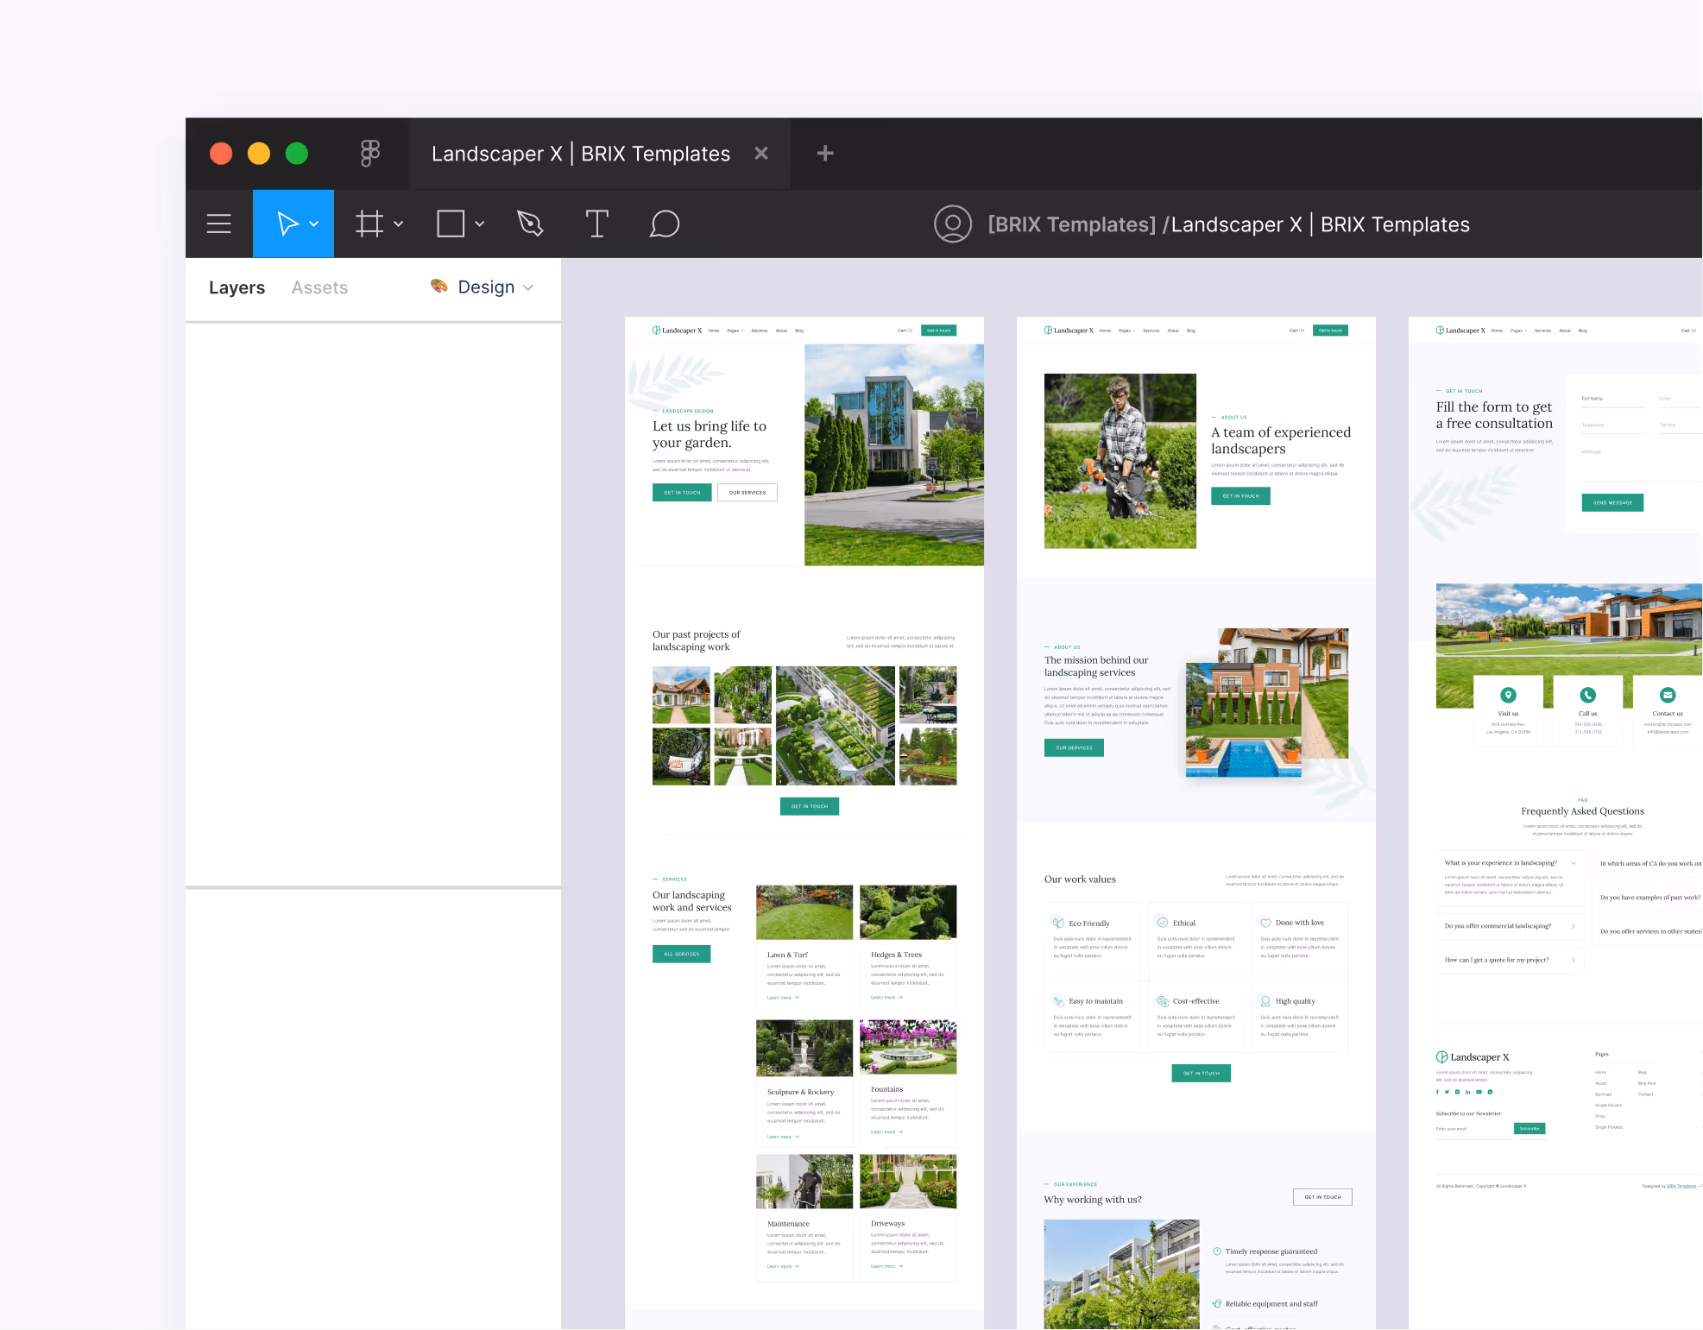Screen dimensions: 1703x1330
Task: Open a new tab with the plus button
Action: click(x=824, y=154)
